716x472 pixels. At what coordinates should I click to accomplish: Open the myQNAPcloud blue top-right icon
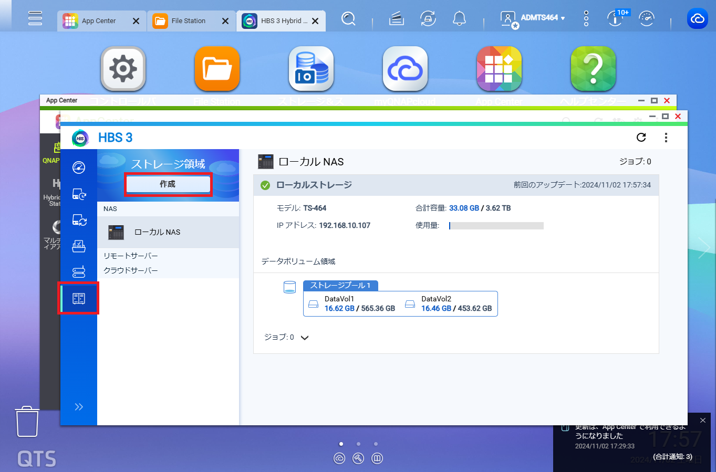coord(697,19)
